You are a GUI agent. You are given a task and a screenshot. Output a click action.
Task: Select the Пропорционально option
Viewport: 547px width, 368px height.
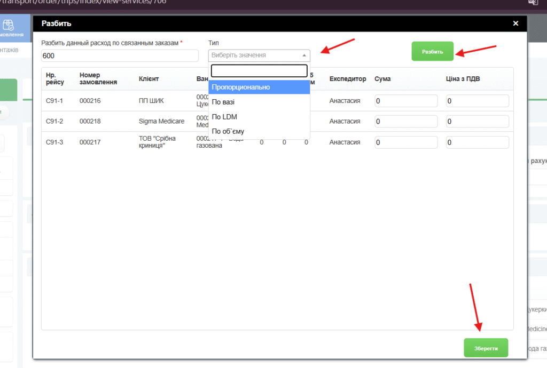click(x=259, y=87)
